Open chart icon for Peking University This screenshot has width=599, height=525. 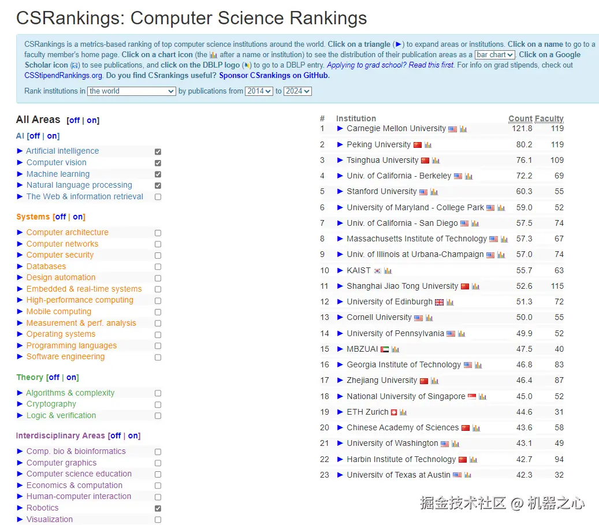[x=428, y=145]
